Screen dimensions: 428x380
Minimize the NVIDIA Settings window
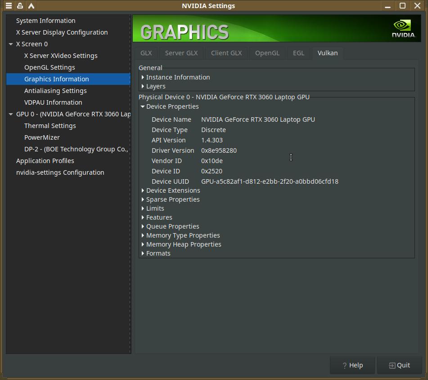(x=387, y=6)
